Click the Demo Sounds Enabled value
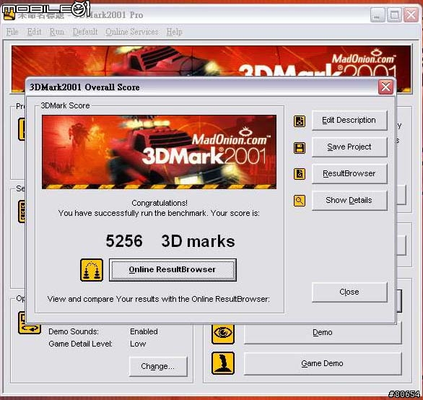Viewport: 423px width, 400px height. coord(144,331)
